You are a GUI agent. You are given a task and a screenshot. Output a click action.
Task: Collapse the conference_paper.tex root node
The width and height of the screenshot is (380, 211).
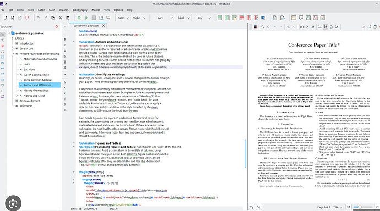9,34
